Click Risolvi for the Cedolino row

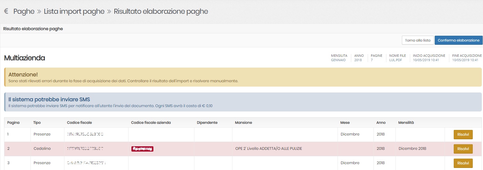pos(463,149)
